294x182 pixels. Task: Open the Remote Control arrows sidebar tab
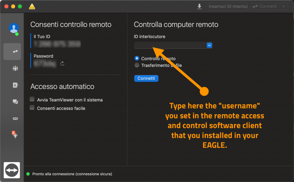point(12,52)
